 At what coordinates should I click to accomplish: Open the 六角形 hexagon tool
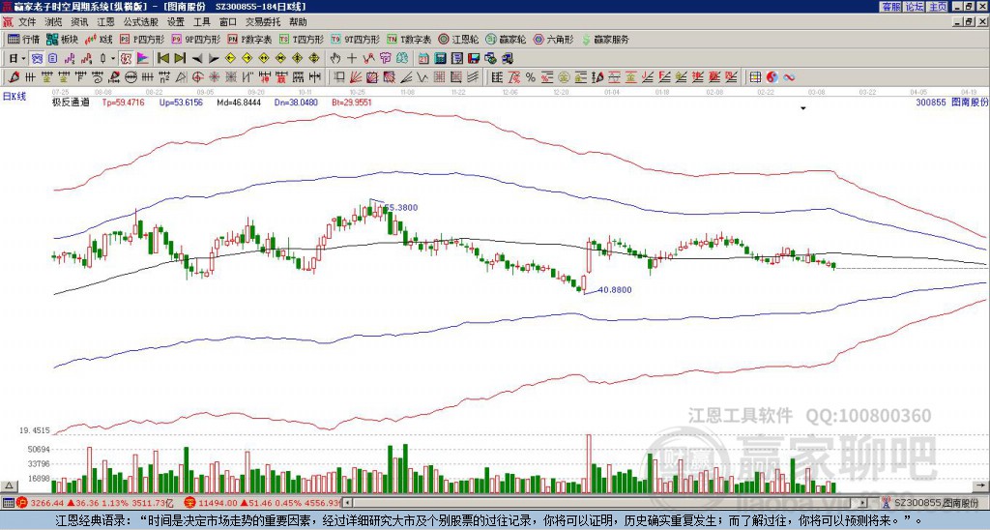pyautogui.click(x=553, y=39)
